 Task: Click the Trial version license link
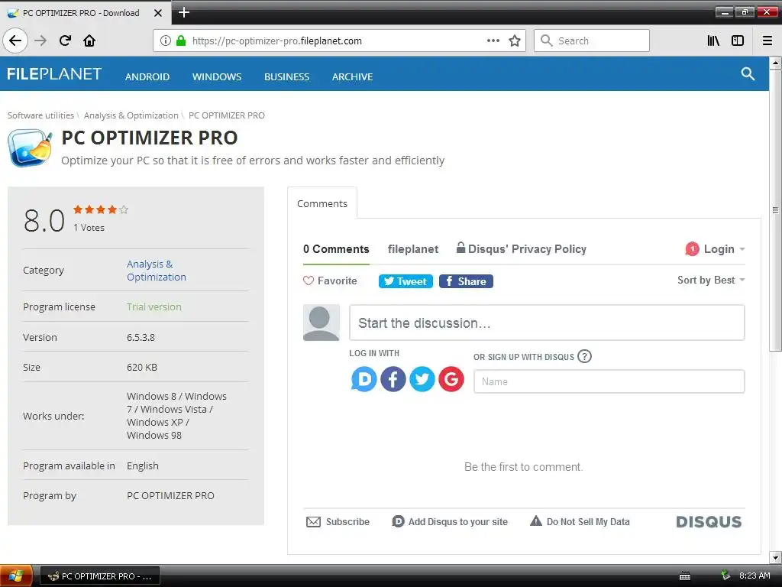point(154,307)
